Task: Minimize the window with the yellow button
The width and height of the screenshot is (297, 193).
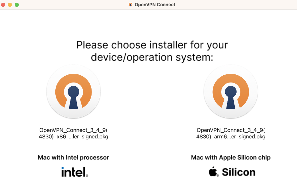Action: pos(10,5)
